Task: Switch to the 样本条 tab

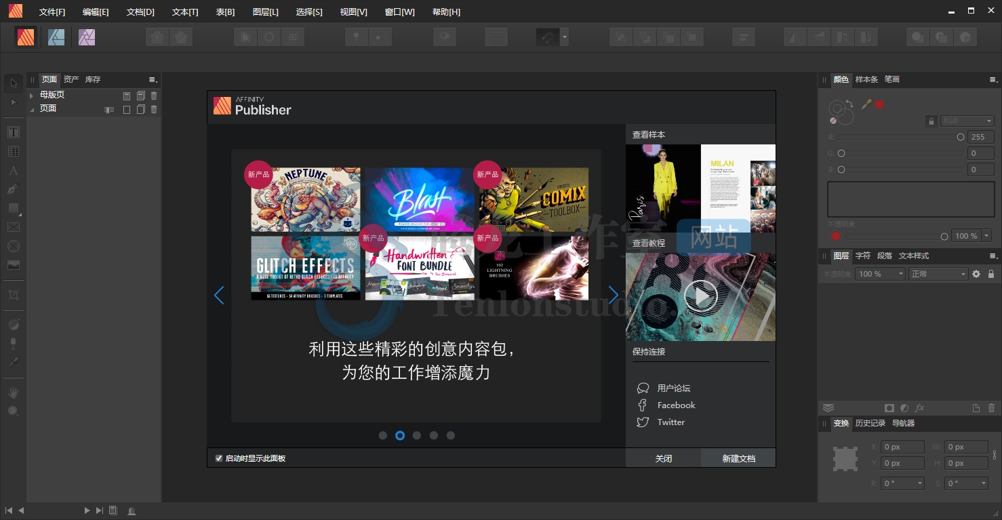Action: (866, 79)
